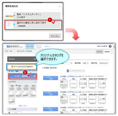The image size is (118, 116).
Task: Collapse the レイアウト section
Action: [35, 82]
